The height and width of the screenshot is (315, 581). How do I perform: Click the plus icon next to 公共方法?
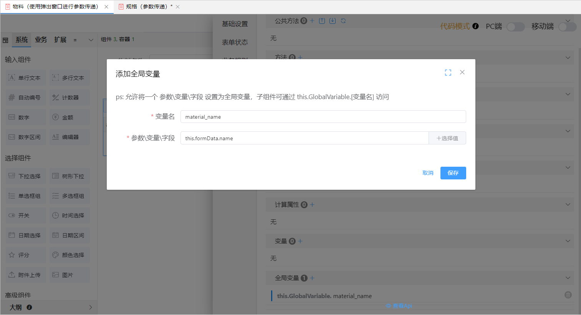point(312,21)
